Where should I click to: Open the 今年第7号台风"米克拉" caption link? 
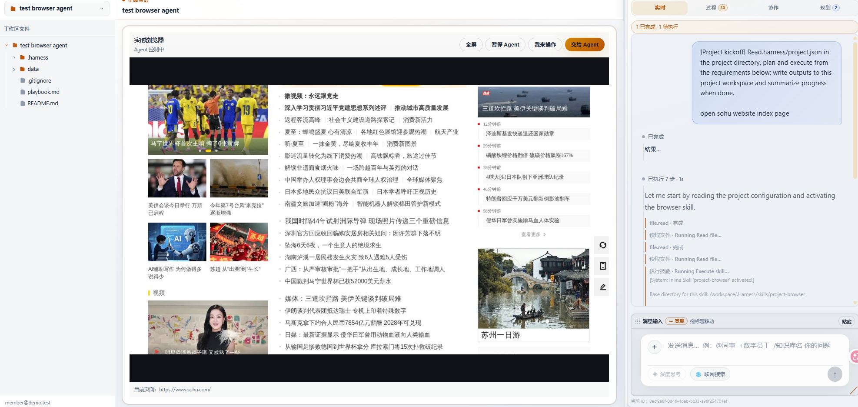click(x=237, y=209)
